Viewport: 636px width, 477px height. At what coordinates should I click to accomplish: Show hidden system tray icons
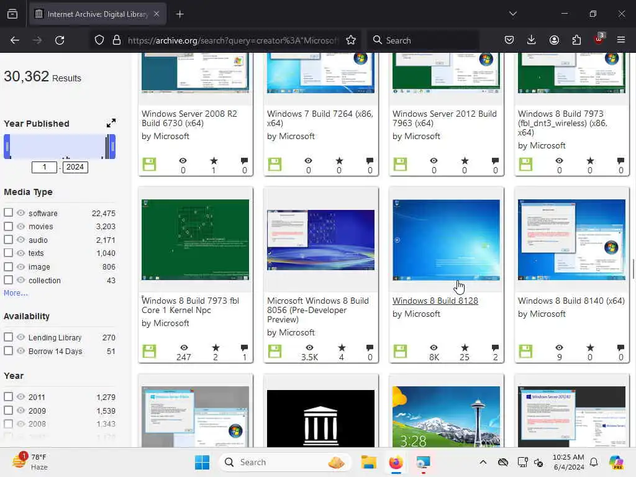coord(483,462)
